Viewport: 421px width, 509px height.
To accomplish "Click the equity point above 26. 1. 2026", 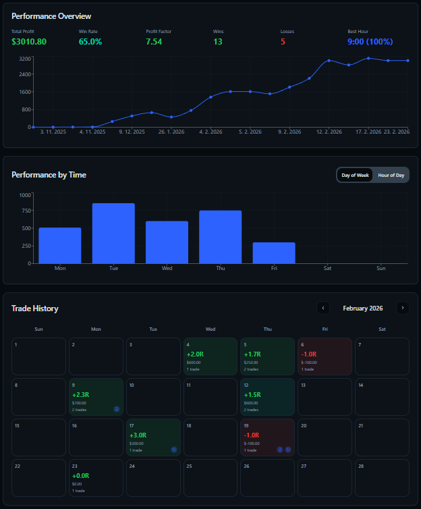I will [171, 117].
